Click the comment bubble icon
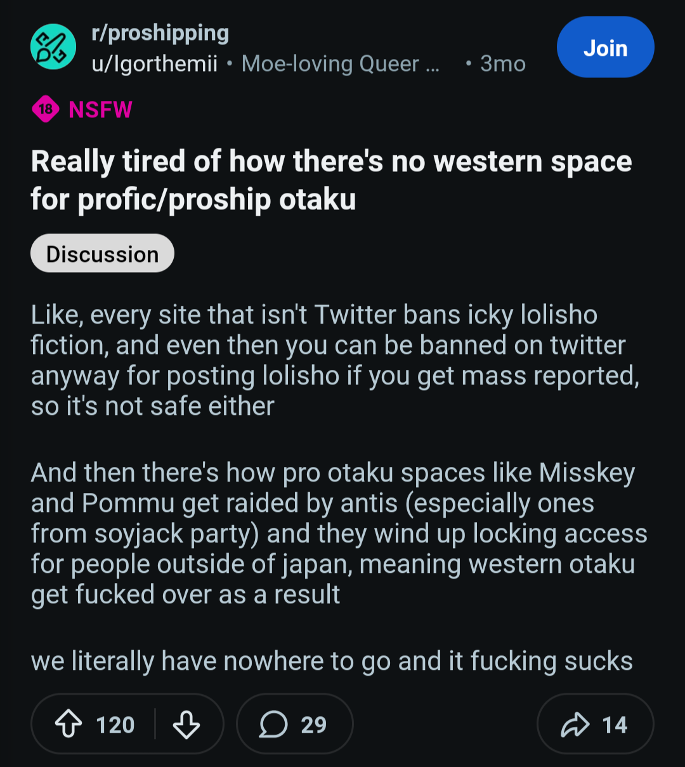The image size is (685, 767). pyautogui.click(x=273, y=724)
